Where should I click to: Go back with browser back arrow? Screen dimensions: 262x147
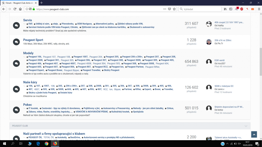[4, 9]
